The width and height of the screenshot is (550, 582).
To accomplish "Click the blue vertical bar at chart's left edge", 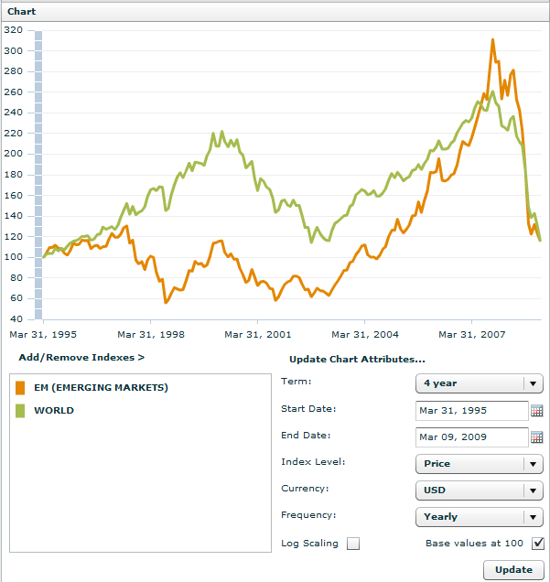I will coord(38,174).
